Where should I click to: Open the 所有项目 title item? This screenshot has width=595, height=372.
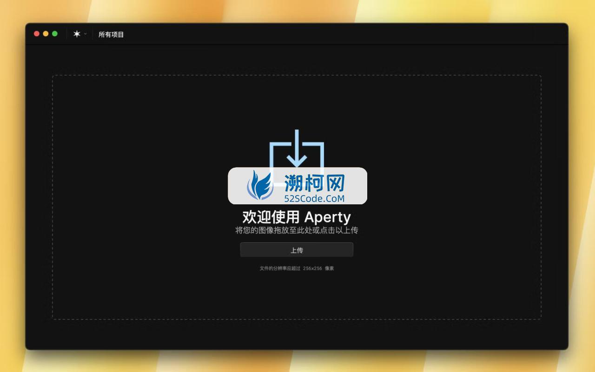(111, 34)
